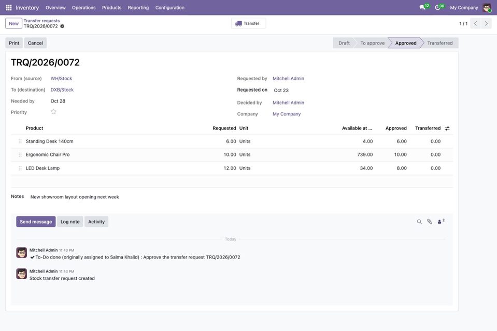Viewport: 497px width, 331px height.
Task: Grab the Standing Desk row handle
Action: [x=20, y=141]
